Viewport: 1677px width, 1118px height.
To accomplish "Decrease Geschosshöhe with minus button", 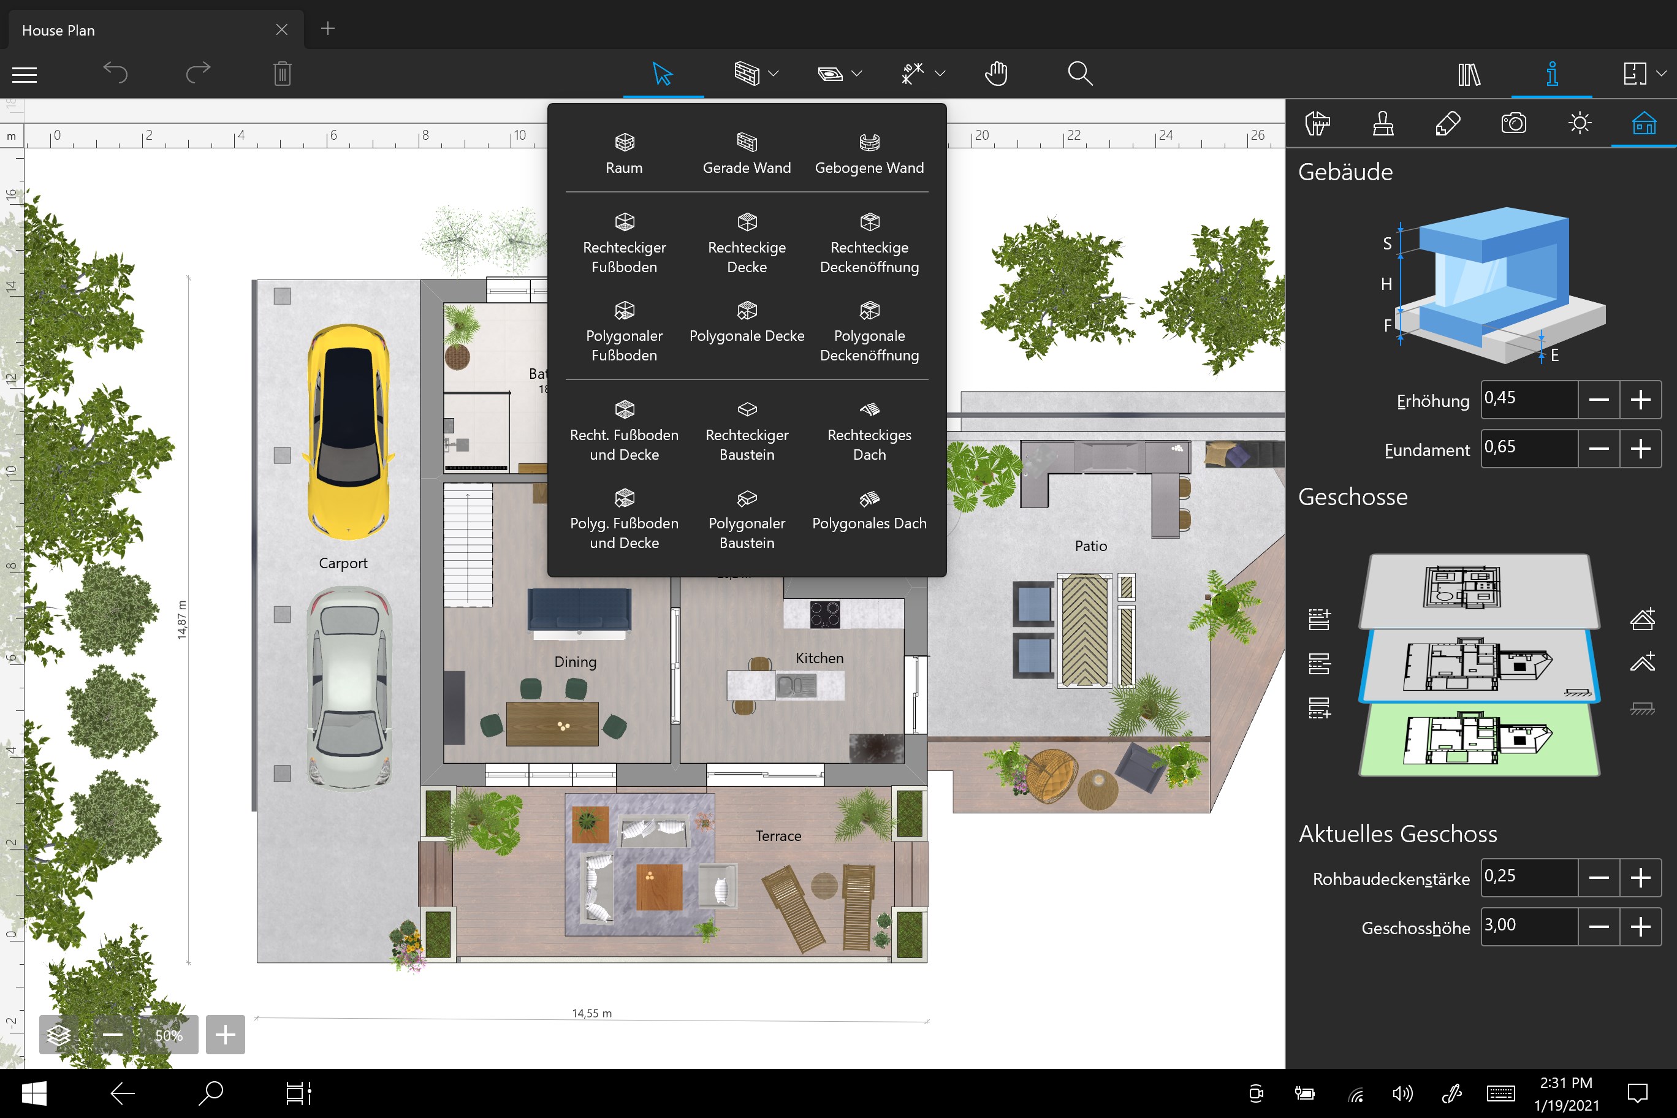I will tap(1599, 926).
